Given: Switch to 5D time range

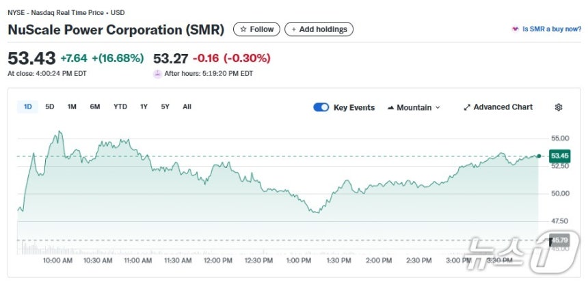Looking at the screenshot, I should pyautogui.click(x=50, y=107).
